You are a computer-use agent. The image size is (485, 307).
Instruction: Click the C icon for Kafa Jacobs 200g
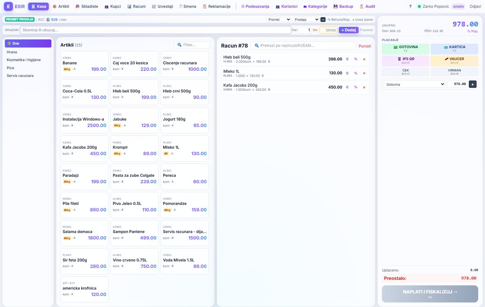[x=347, y=87]
